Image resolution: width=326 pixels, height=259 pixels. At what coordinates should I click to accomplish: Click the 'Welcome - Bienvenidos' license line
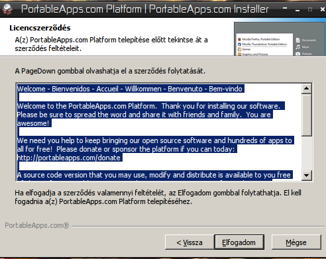(x=131, y=89)
